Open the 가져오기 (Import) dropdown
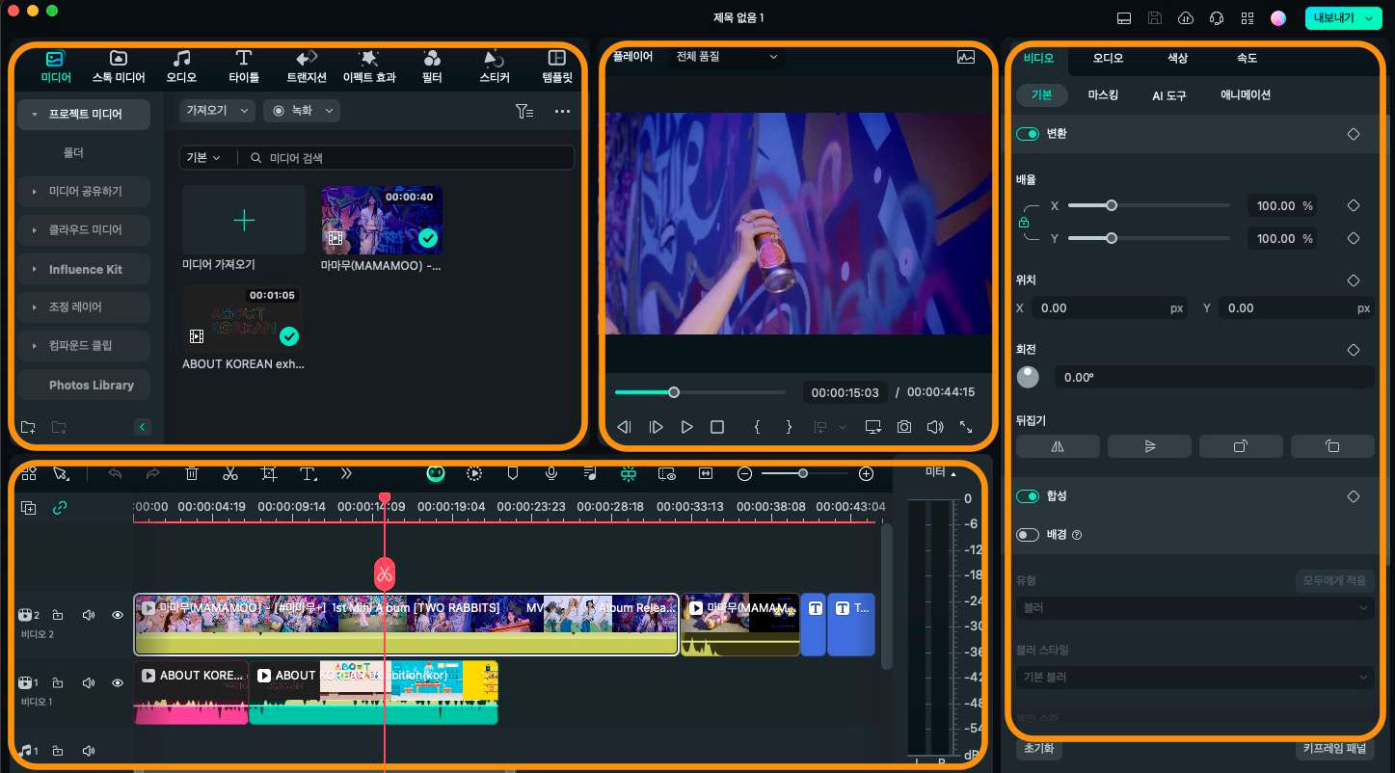The width and height of the screenshot is (1395, 773). 217,111
